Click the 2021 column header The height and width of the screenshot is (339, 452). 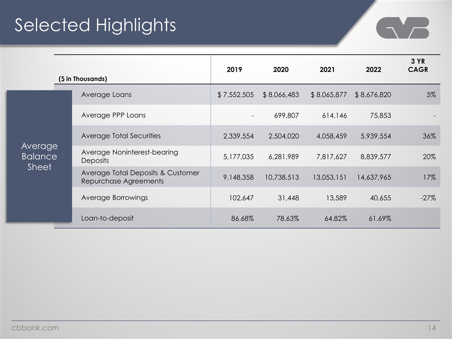327,70
